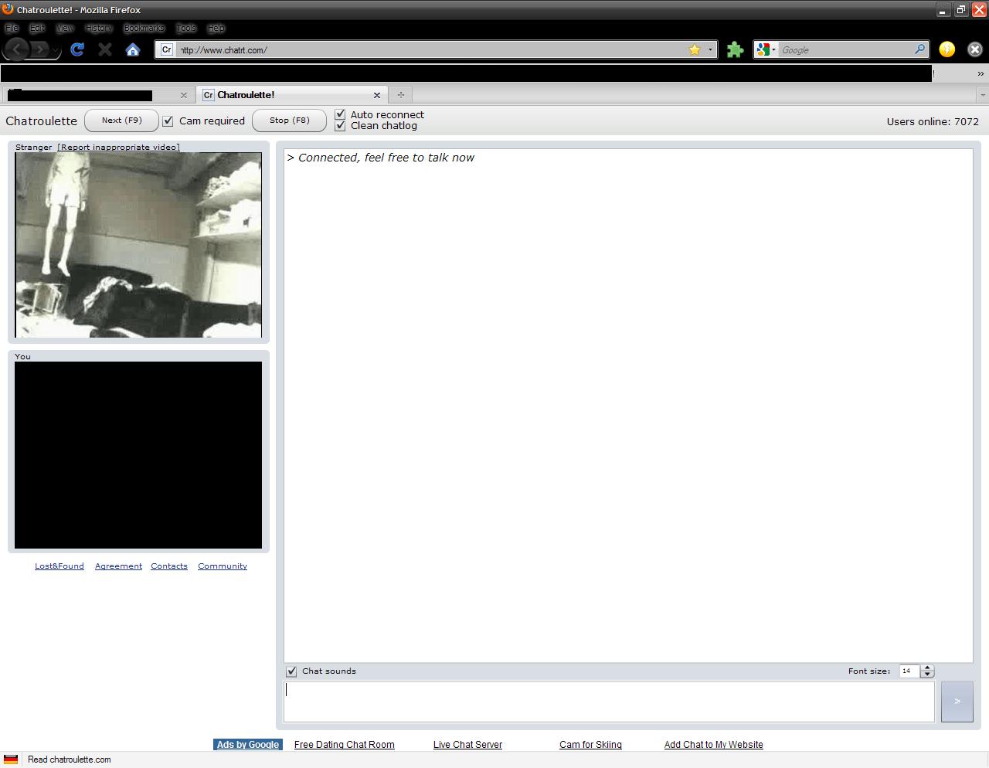989x768 pixels.
Task: Go to the Home page icon
Action: (x=133, y=49)
